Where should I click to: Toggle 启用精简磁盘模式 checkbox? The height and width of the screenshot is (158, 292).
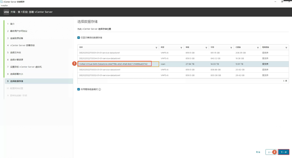tap(79, 89)
